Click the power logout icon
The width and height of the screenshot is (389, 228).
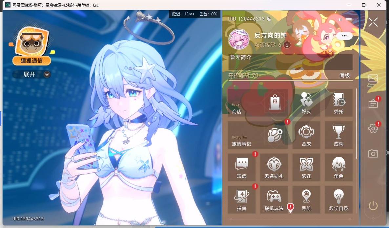click(373, 206)
